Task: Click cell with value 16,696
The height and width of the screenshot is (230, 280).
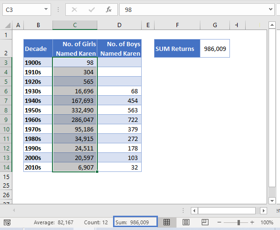Action: click(75, 91)
